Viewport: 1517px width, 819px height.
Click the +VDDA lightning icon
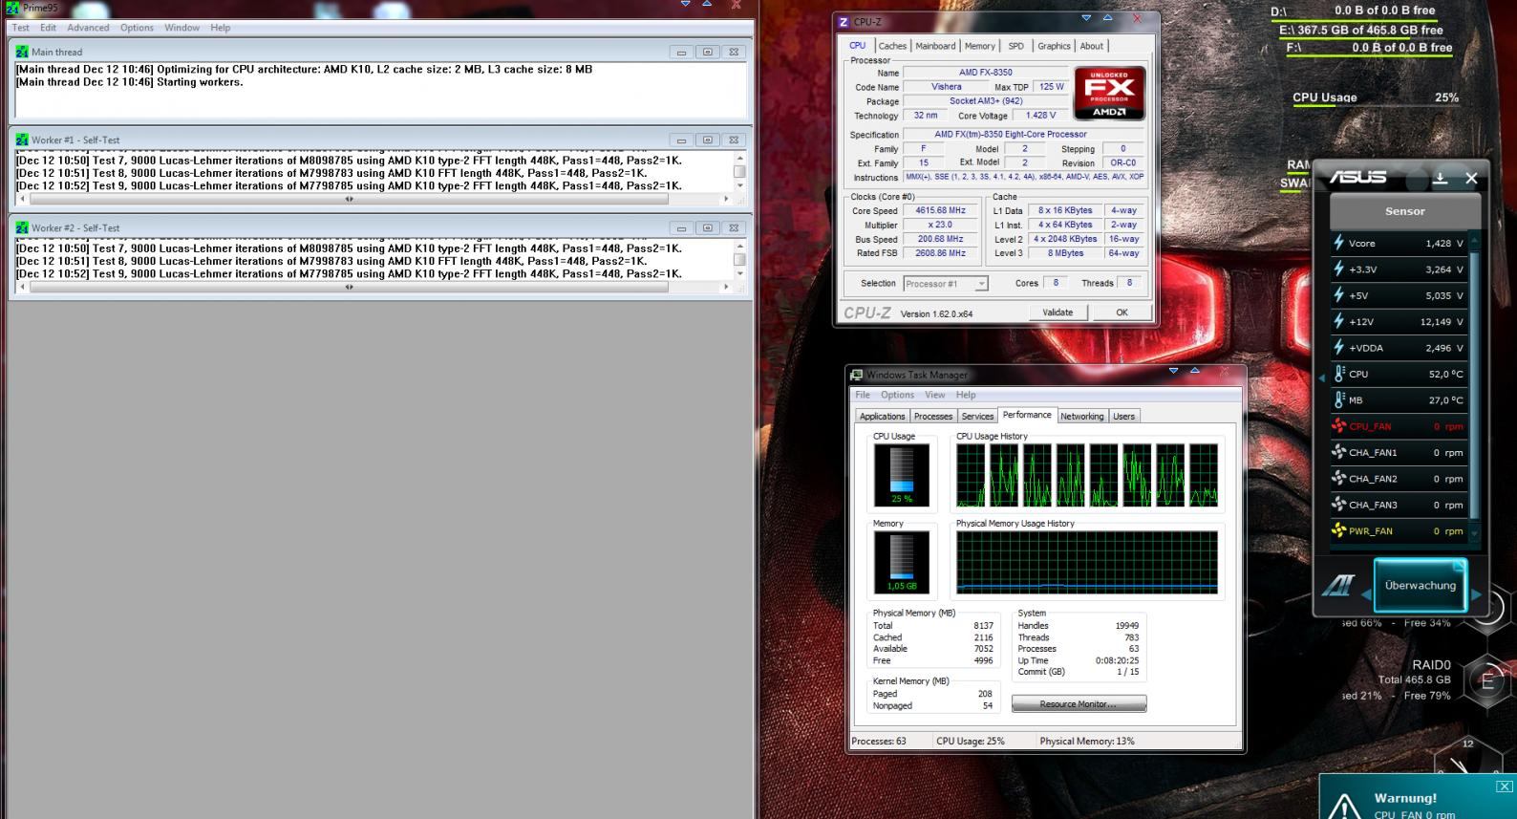pos(1339,348)
